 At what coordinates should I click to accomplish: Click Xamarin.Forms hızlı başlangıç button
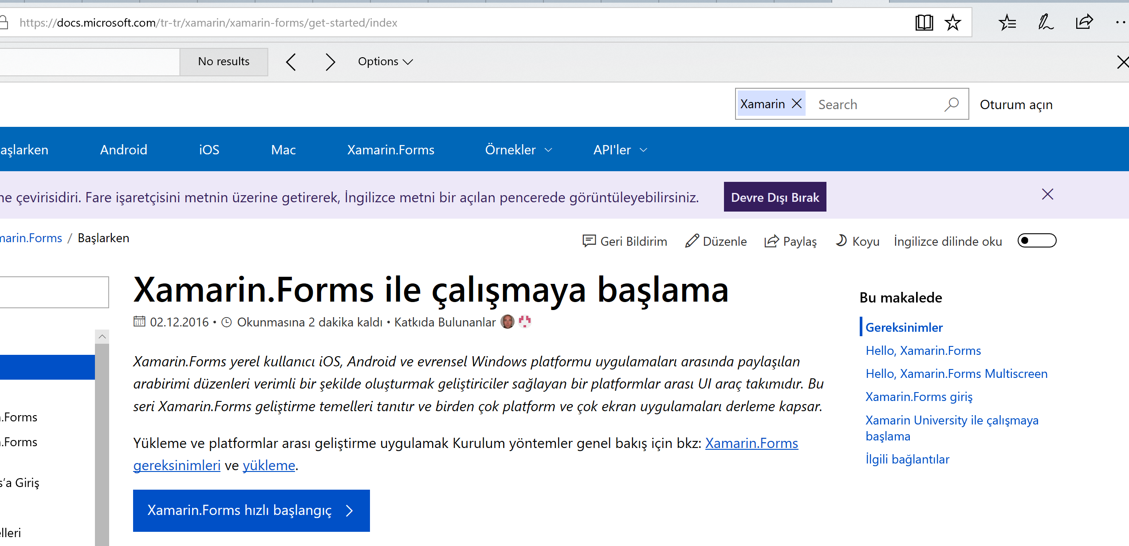pos(252,511)
